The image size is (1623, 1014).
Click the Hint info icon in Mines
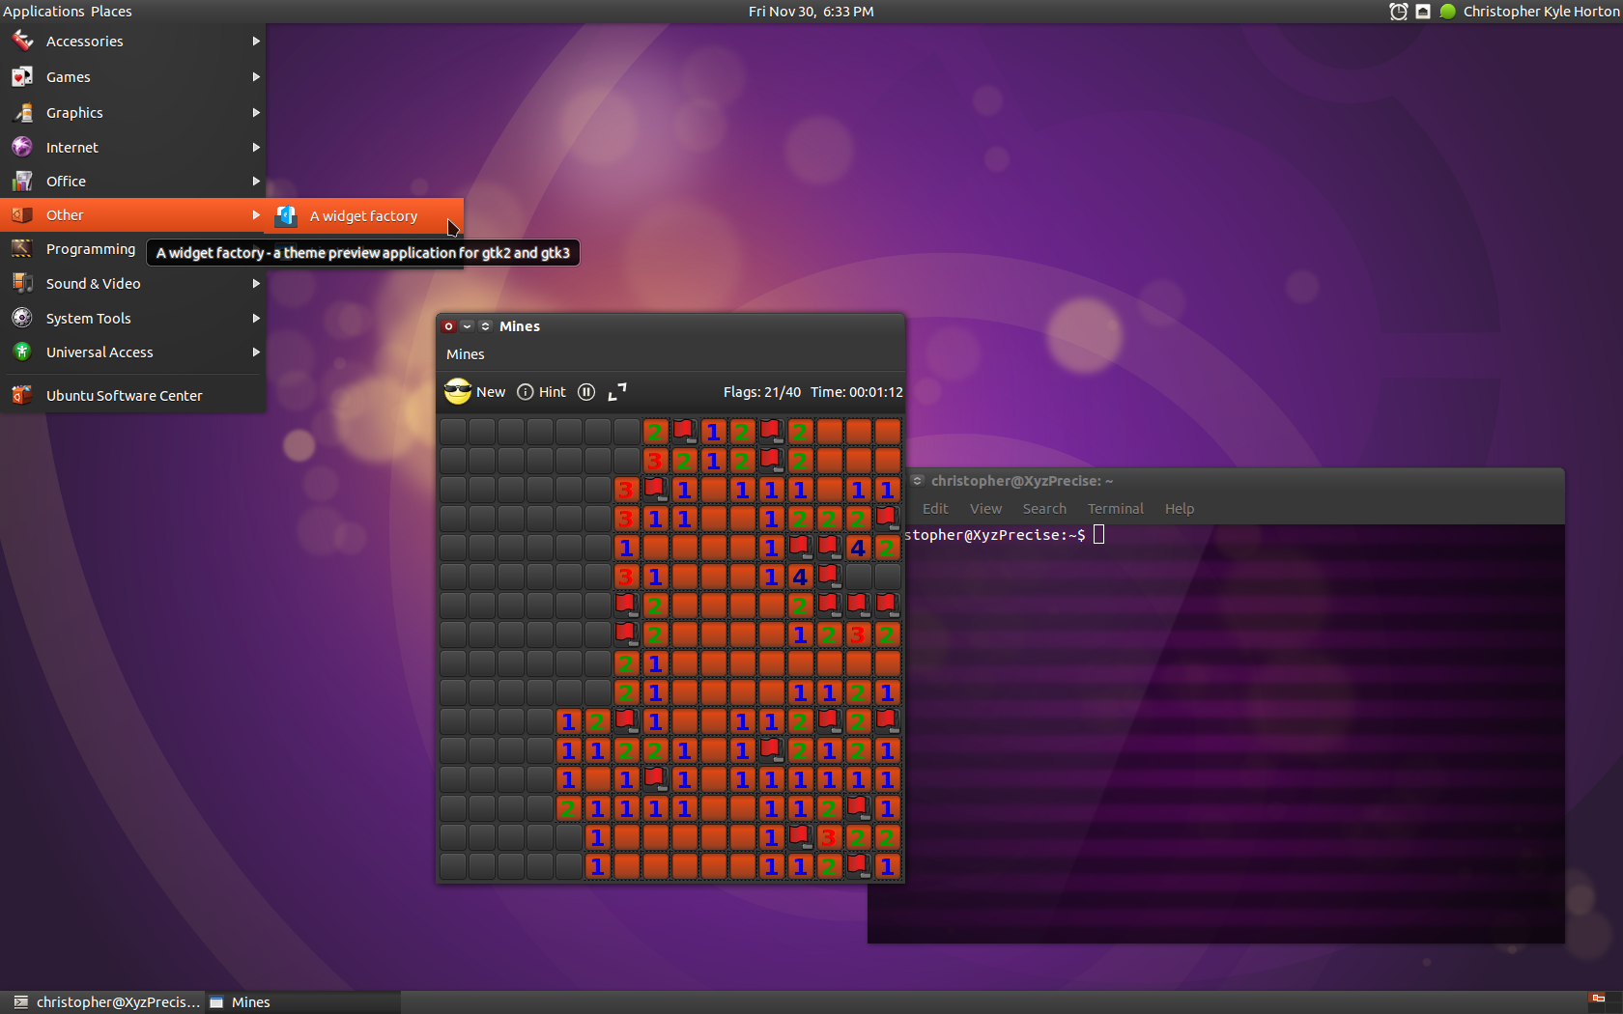coord(526,391)
